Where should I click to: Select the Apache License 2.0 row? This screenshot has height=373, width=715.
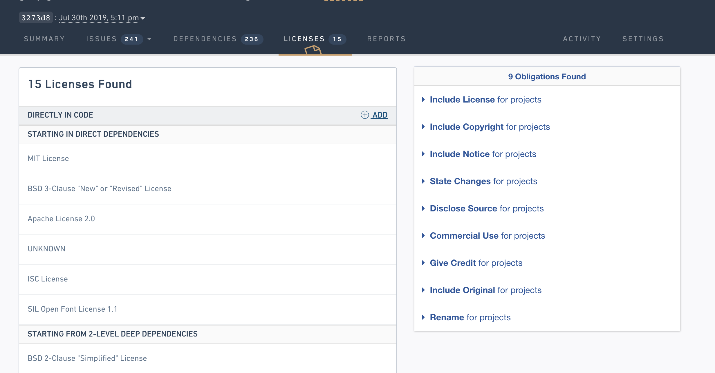click(x=61, y=219)
